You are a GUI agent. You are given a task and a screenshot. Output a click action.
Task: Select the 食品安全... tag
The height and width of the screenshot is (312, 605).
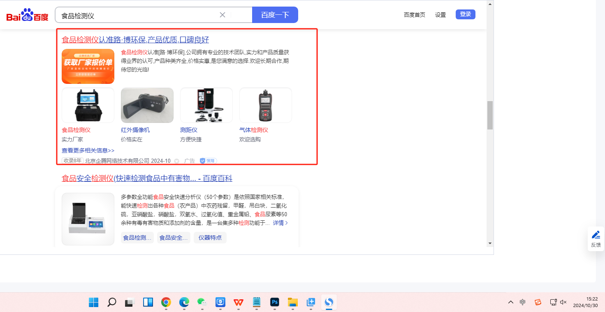174,238
